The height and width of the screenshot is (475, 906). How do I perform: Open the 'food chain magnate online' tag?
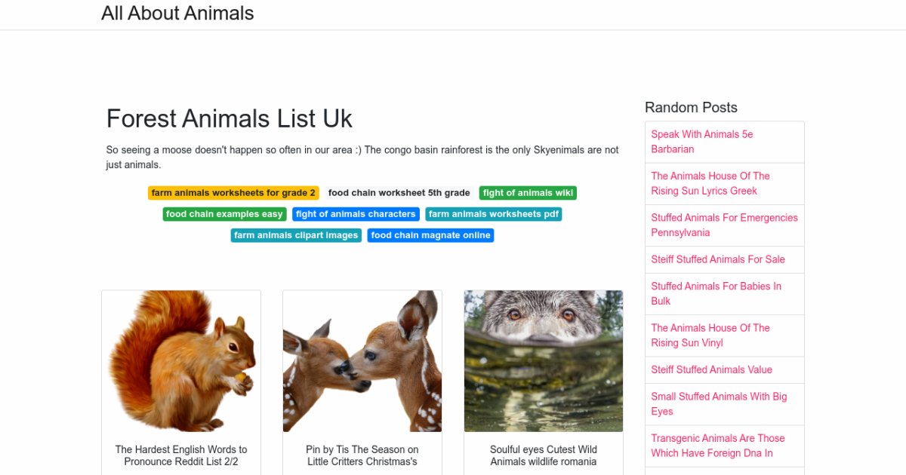[x=430, y=235]
